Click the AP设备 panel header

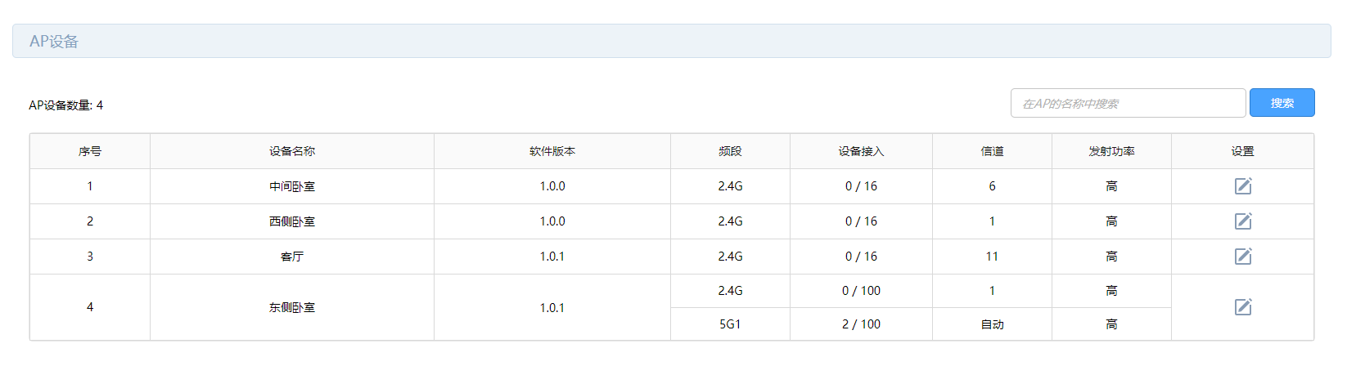pyautogui.click(x=671, y=41)
